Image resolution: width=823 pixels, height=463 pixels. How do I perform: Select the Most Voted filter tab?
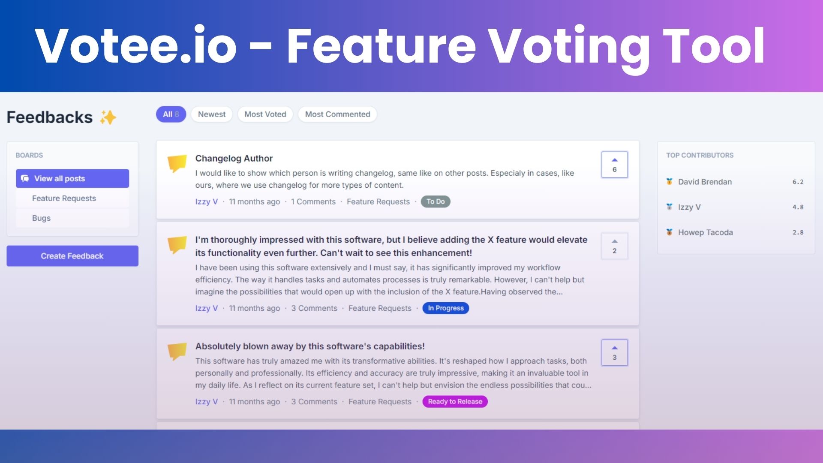265,114
